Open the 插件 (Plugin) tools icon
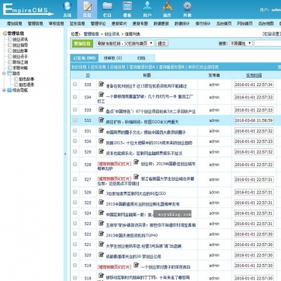This screenshot has width=281, height=281. click(x=167, y=6)
